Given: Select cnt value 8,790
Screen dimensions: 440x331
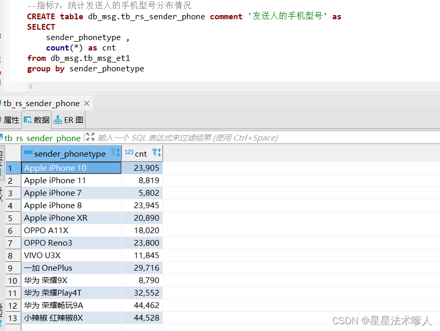Looking at the screenshot, I should pyautogui.click(x=142, y=281).
